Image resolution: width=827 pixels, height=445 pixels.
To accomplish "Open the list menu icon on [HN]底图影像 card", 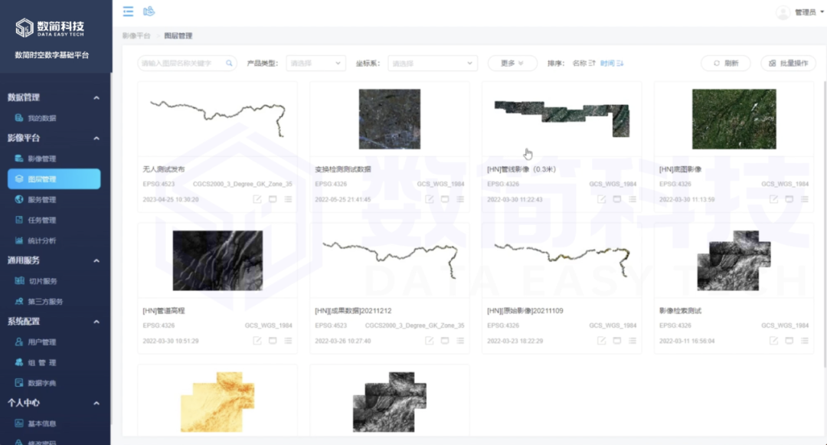I will [x=804, y=199].
